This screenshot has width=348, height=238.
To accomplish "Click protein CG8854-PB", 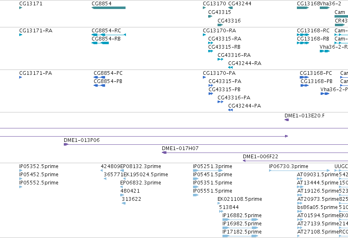I will click(x=108, y=81).
